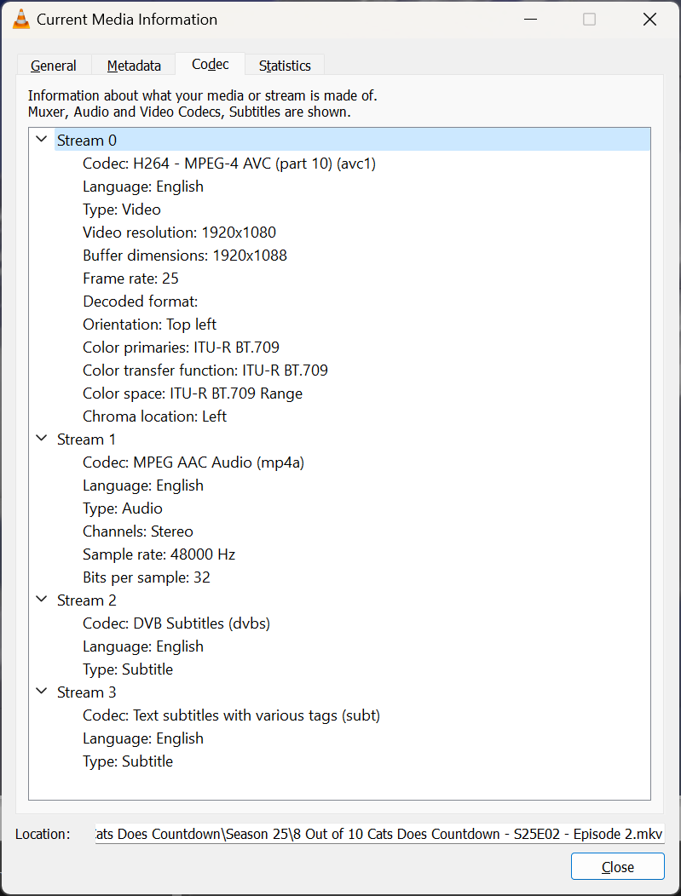681x896 pixels.
Task: Close the window with the X button
Action: [x=649, y=20]
